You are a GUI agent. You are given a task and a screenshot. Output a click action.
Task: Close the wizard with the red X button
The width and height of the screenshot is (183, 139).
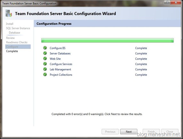pos(176,2)
